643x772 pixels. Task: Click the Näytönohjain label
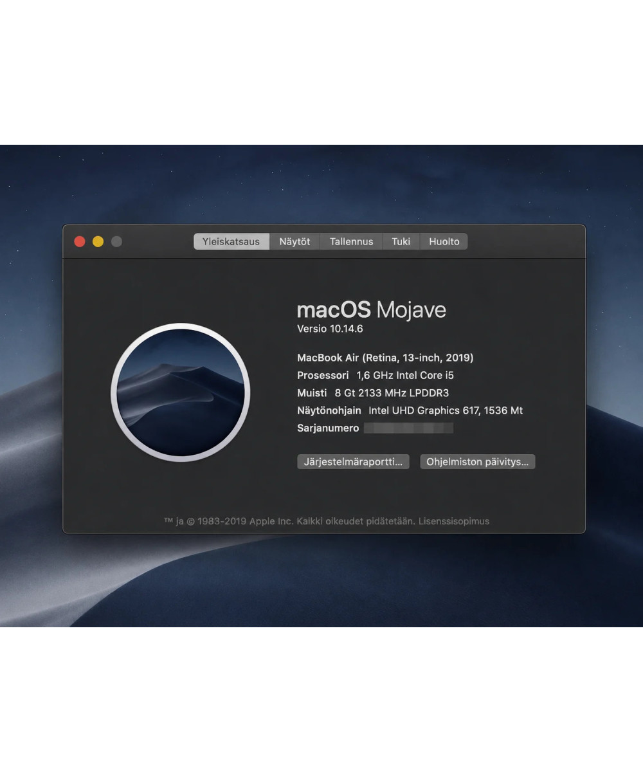329,410
